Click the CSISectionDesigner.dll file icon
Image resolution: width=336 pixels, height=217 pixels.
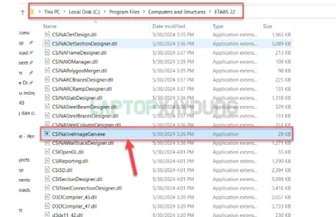(47, 179)
